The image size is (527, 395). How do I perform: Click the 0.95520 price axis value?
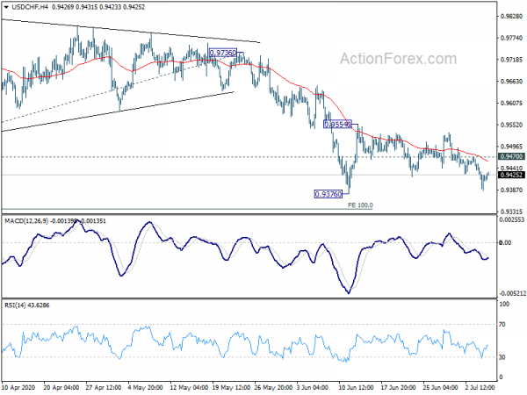511,125
